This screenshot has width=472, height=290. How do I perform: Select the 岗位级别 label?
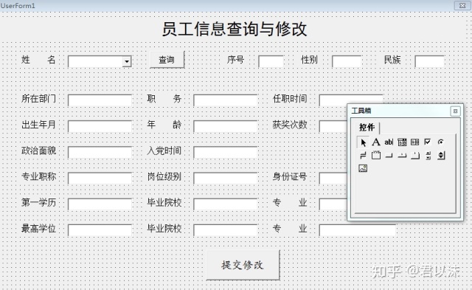pyautogui.click(x=164, y=176)
